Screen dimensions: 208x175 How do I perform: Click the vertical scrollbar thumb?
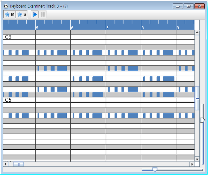pyautogui.click(x=197, y=98)
